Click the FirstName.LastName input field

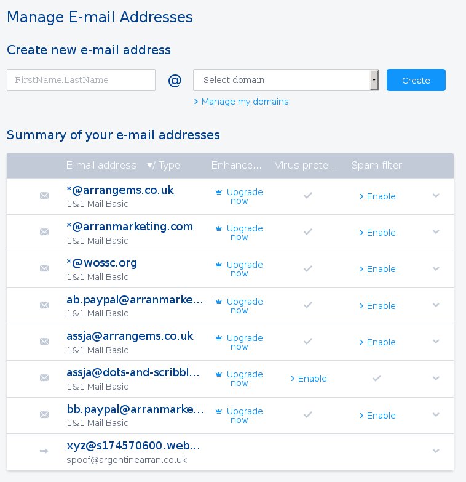81,80
